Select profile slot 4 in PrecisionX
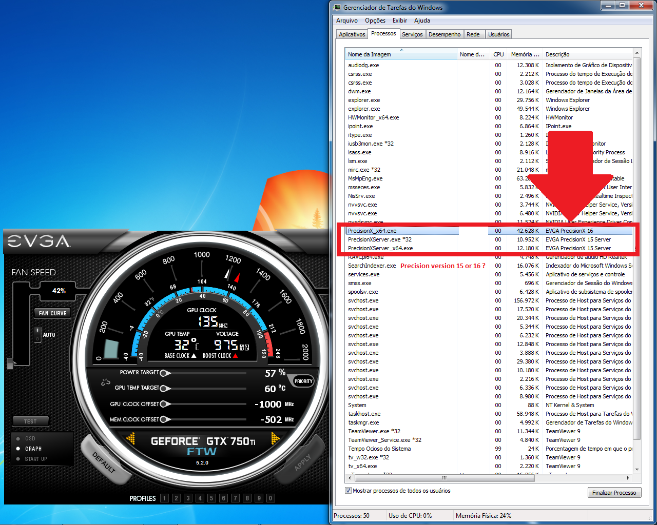657x525 pixels. pos(200,498)
